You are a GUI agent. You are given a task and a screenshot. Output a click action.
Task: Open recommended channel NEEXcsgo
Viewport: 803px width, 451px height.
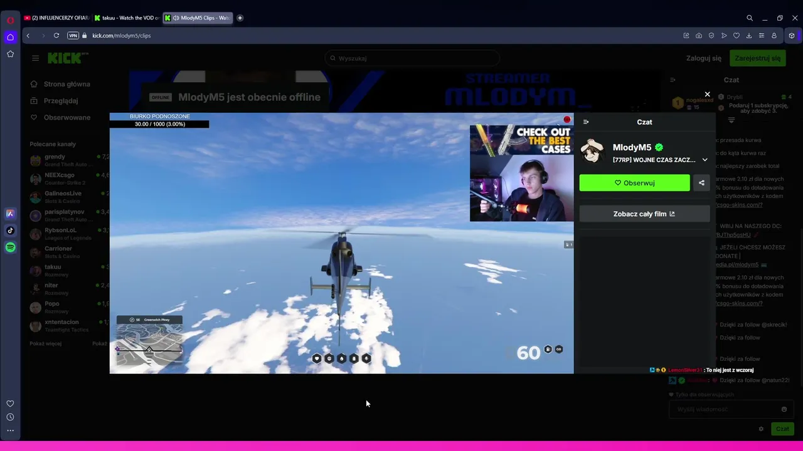[68, 179]
